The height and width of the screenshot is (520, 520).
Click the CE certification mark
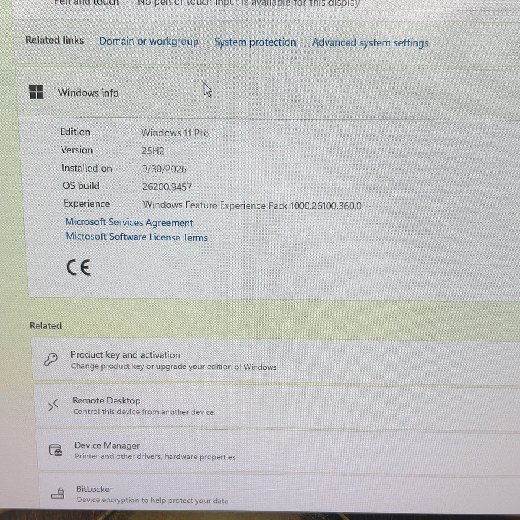(x=78, y=267)
